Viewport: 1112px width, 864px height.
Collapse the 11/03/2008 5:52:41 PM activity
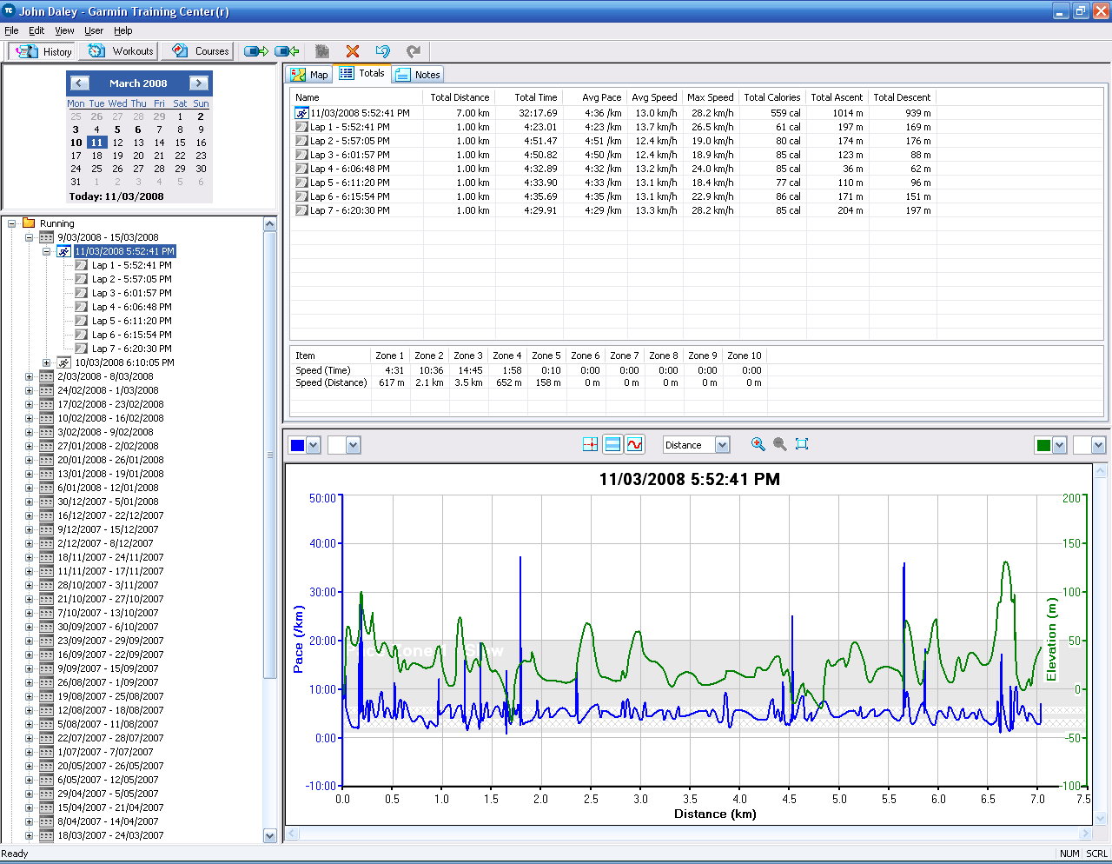click(x=47, y=251)
